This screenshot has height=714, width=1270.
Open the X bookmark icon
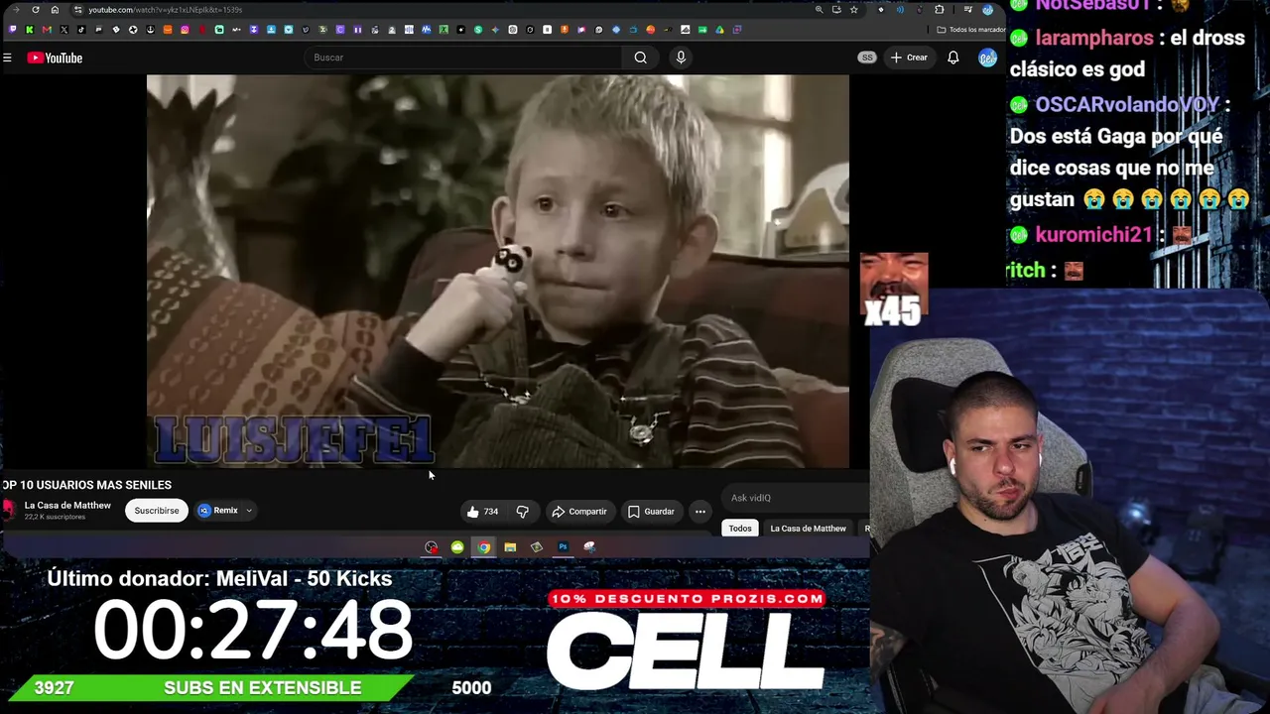[x=64, y=30]
